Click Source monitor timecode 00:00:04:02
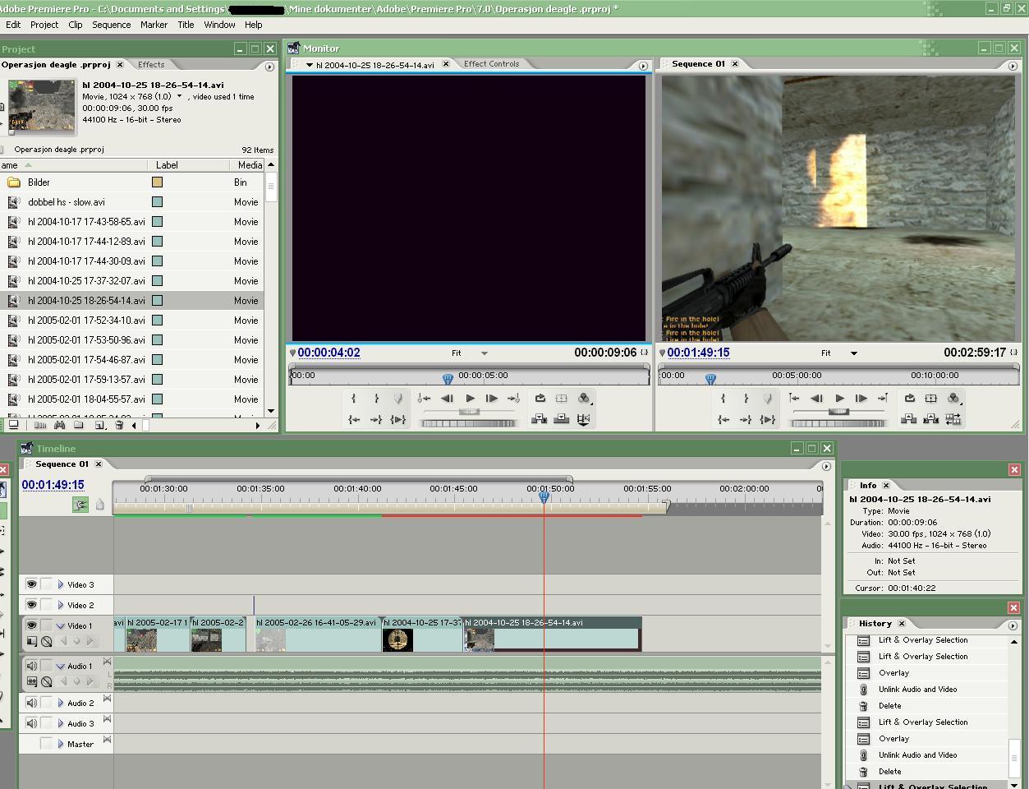This screenshot has width=1029, height=789. point(328,353)
